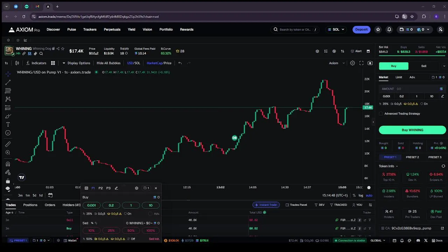Expand the Display Options dropdown
This screenshot has width=448, height=252.
click(x=76, y=63)
